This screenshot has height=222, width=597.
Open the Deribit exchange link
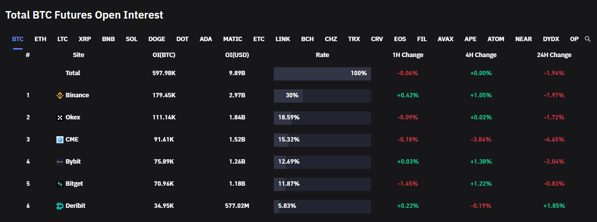click(75, 206)
